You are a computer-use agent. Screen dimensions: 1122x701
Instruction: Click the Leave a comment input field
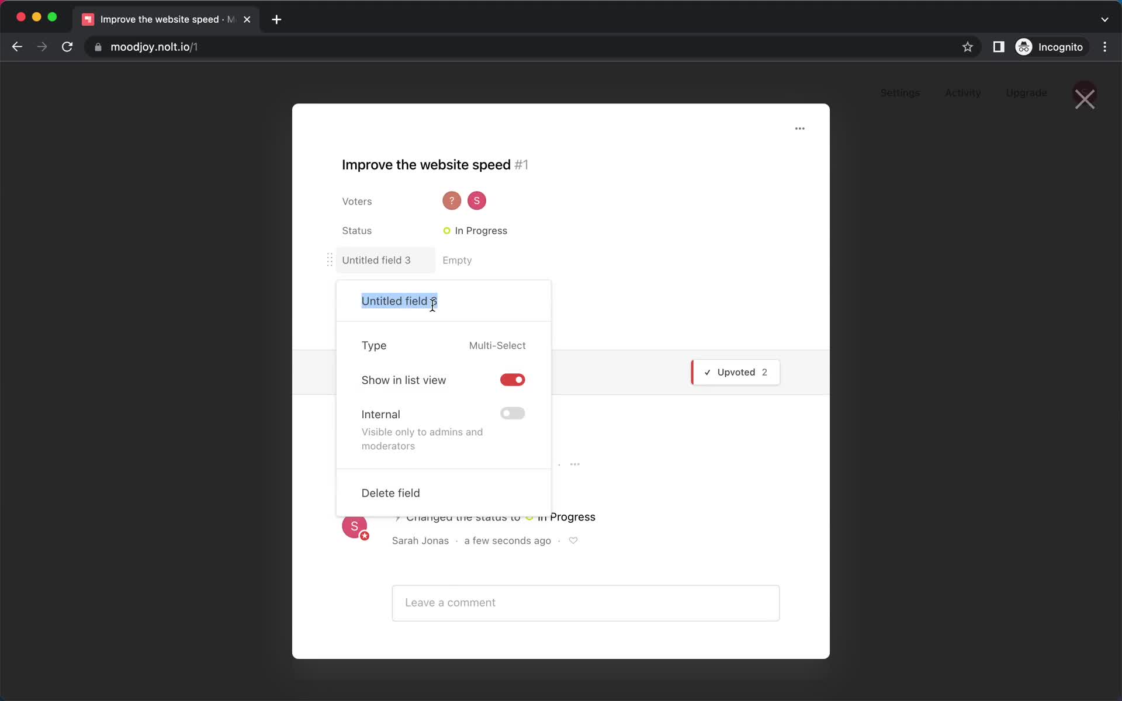point(586,602)
